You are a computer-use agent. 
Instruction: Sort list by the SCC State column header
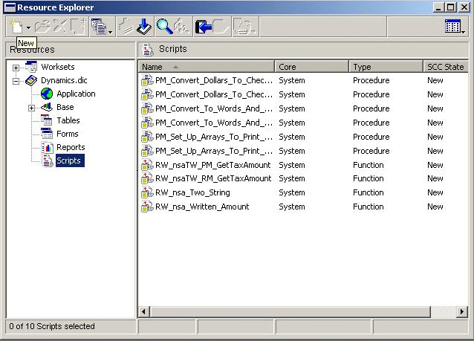click(x=446, y=67)
